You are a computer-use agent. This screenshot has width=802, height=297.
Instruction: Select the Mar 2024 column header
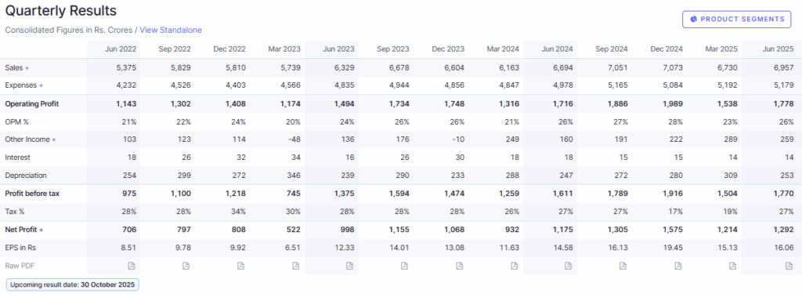pyautogui.click(x=503, y=49)
